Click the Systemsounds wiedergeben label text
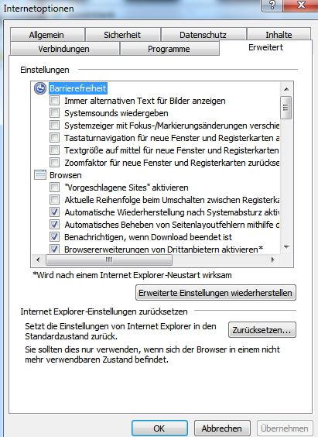 [x=116, y=113]
